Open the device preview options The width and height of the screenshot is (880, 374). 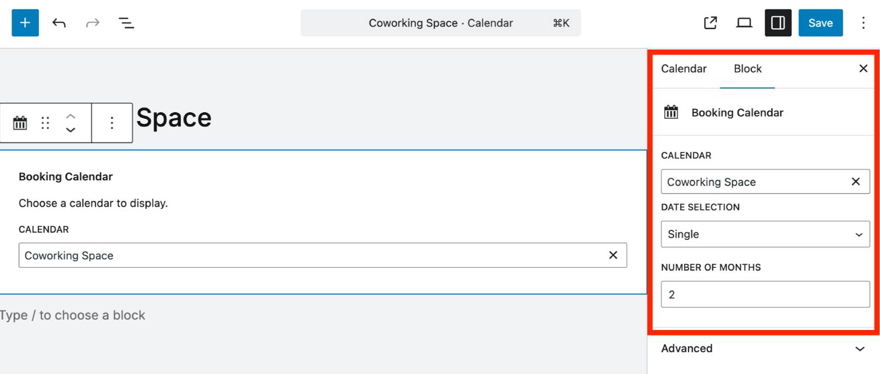coord(744,23)
